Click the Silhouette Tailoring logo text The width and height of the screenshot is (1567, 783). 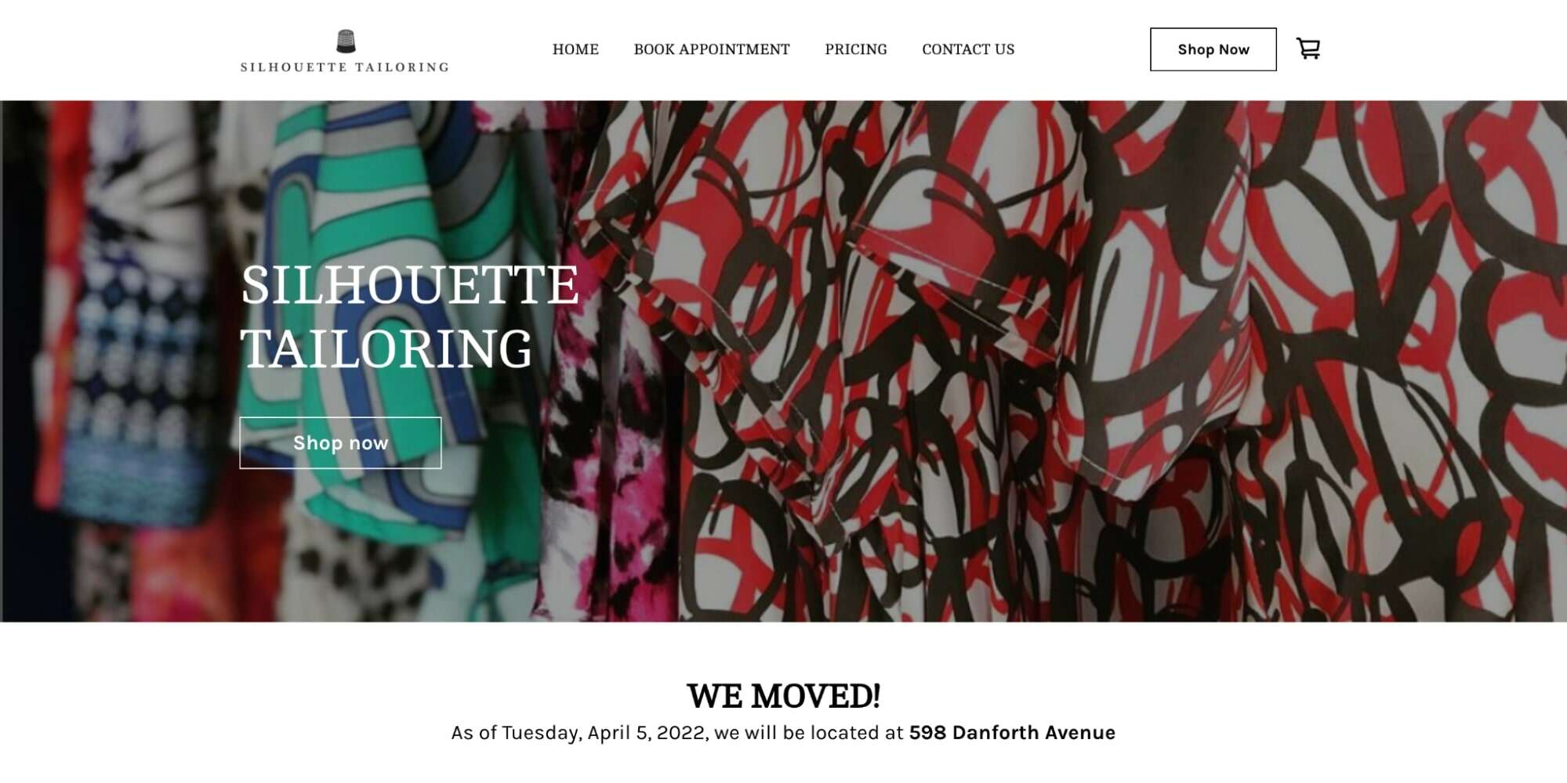[x=345, y=67]
